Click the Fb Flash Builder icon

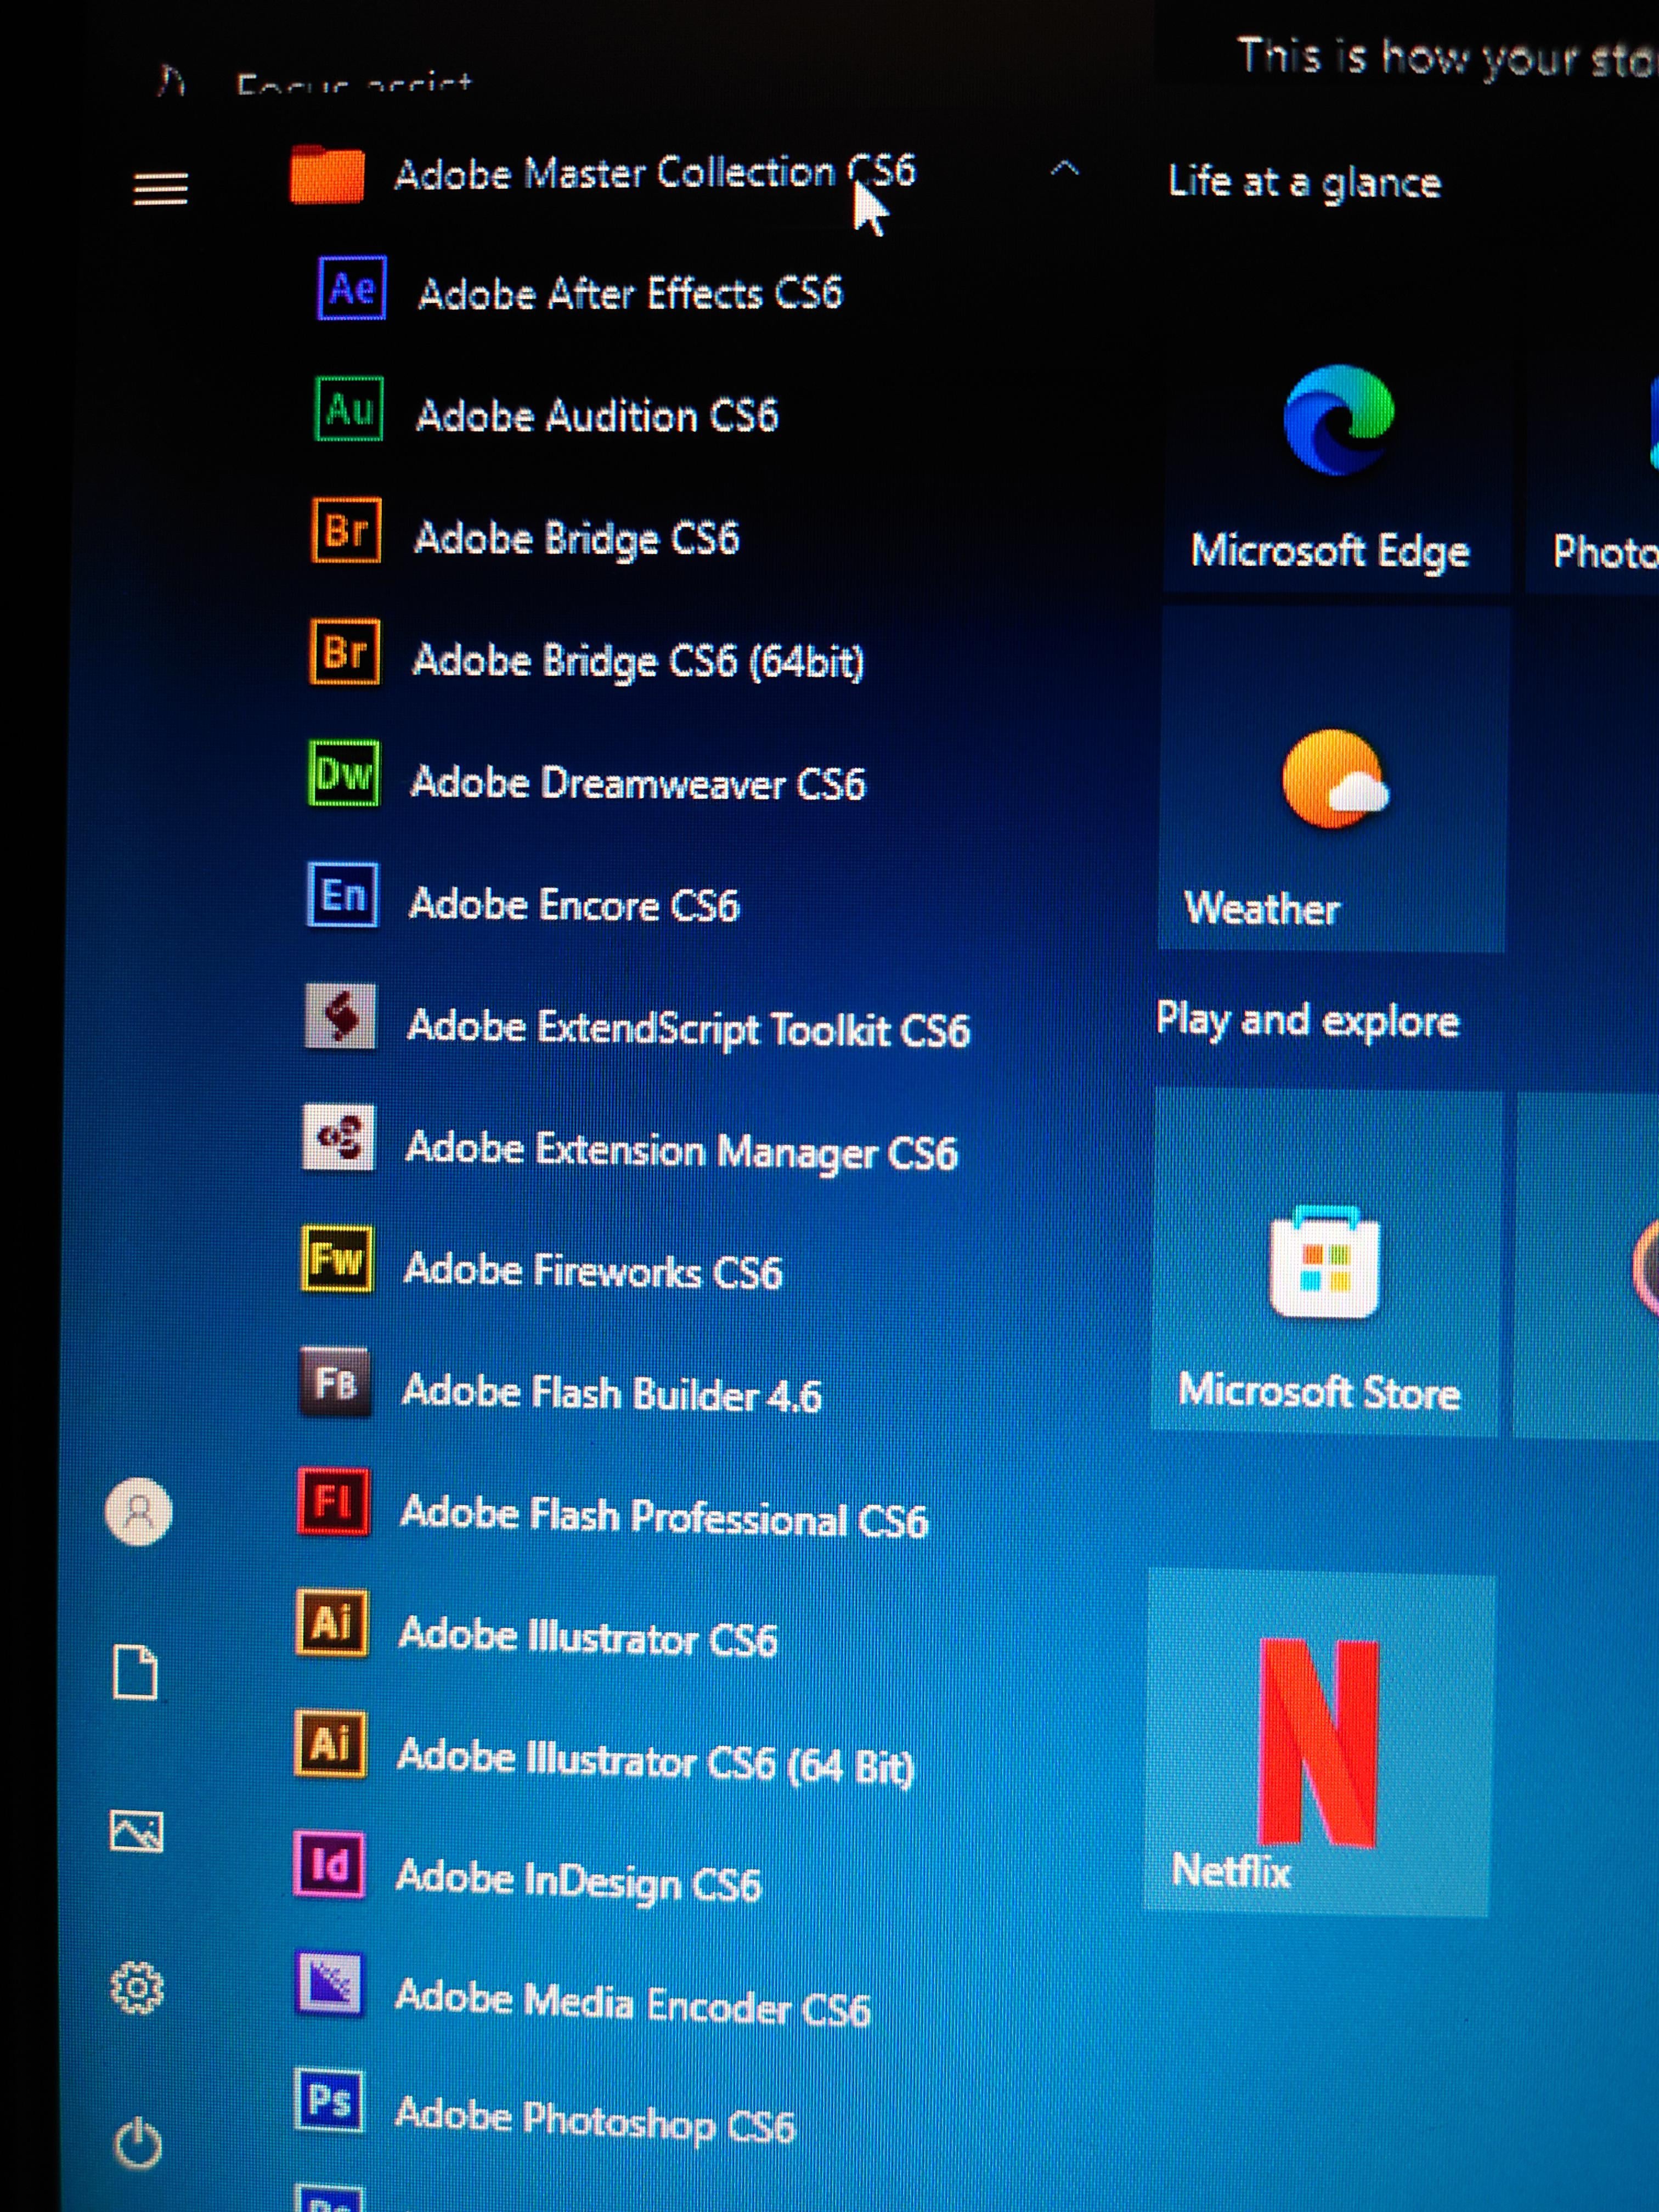[335, 1383]
